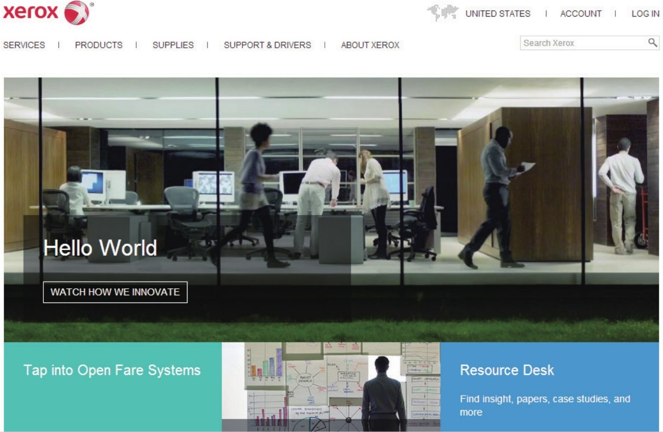Go to Account
This screenshot has height=432, width=663.
coord(581,14)
